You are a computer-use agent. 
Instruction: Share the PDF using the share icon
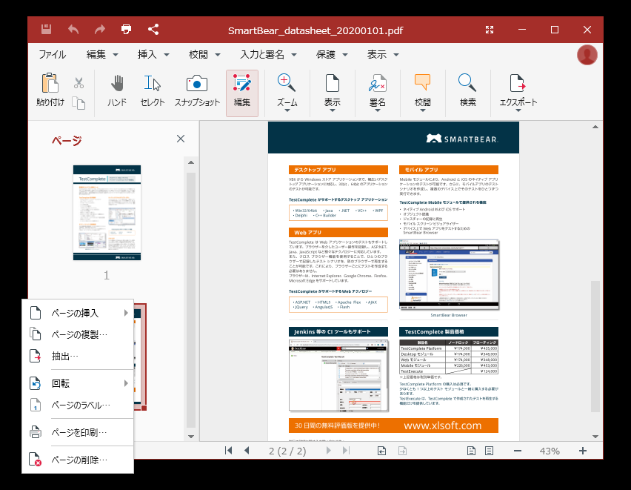[153, 30]
